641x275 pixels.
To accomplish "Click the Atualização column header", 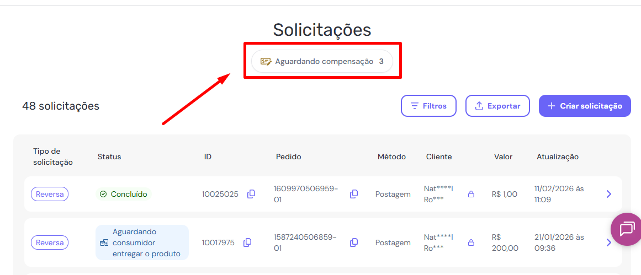I will click(558, 157).
